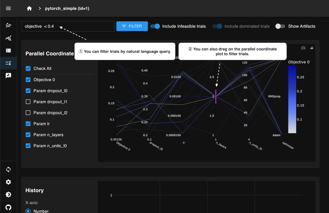Open the trial table list sidebar icon
The image size is (329, 213).
click(8, 50)
